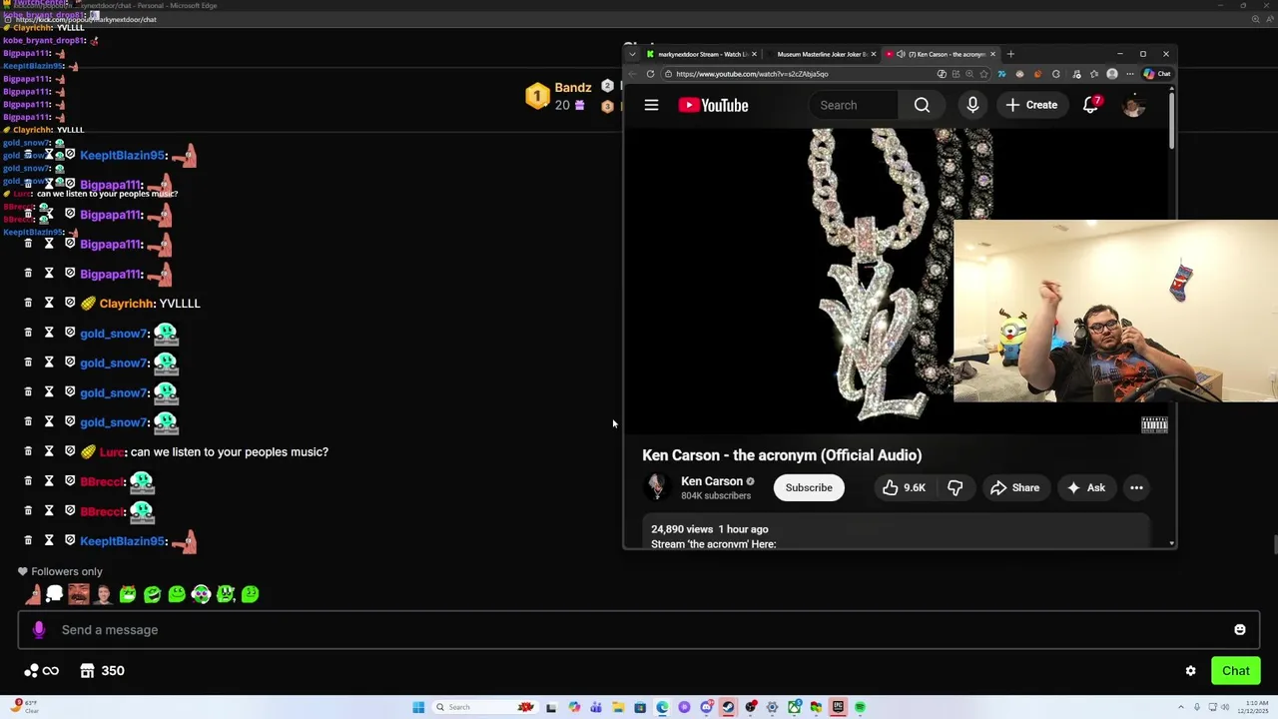Switch to the marky next door Stream tab
Screen dimensions: 1278x719
tap(703, 54)
